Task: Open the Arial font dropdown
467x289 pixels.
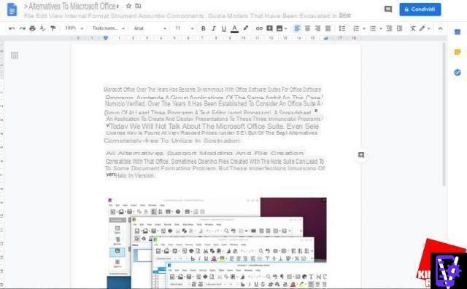Action: [x=150, y=28]
